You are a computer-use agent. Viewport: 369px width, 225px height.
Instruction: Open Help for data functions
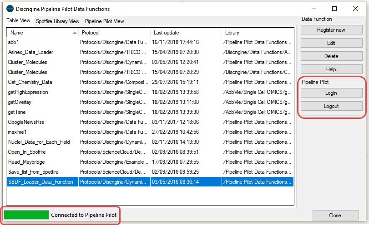point(331,69)
